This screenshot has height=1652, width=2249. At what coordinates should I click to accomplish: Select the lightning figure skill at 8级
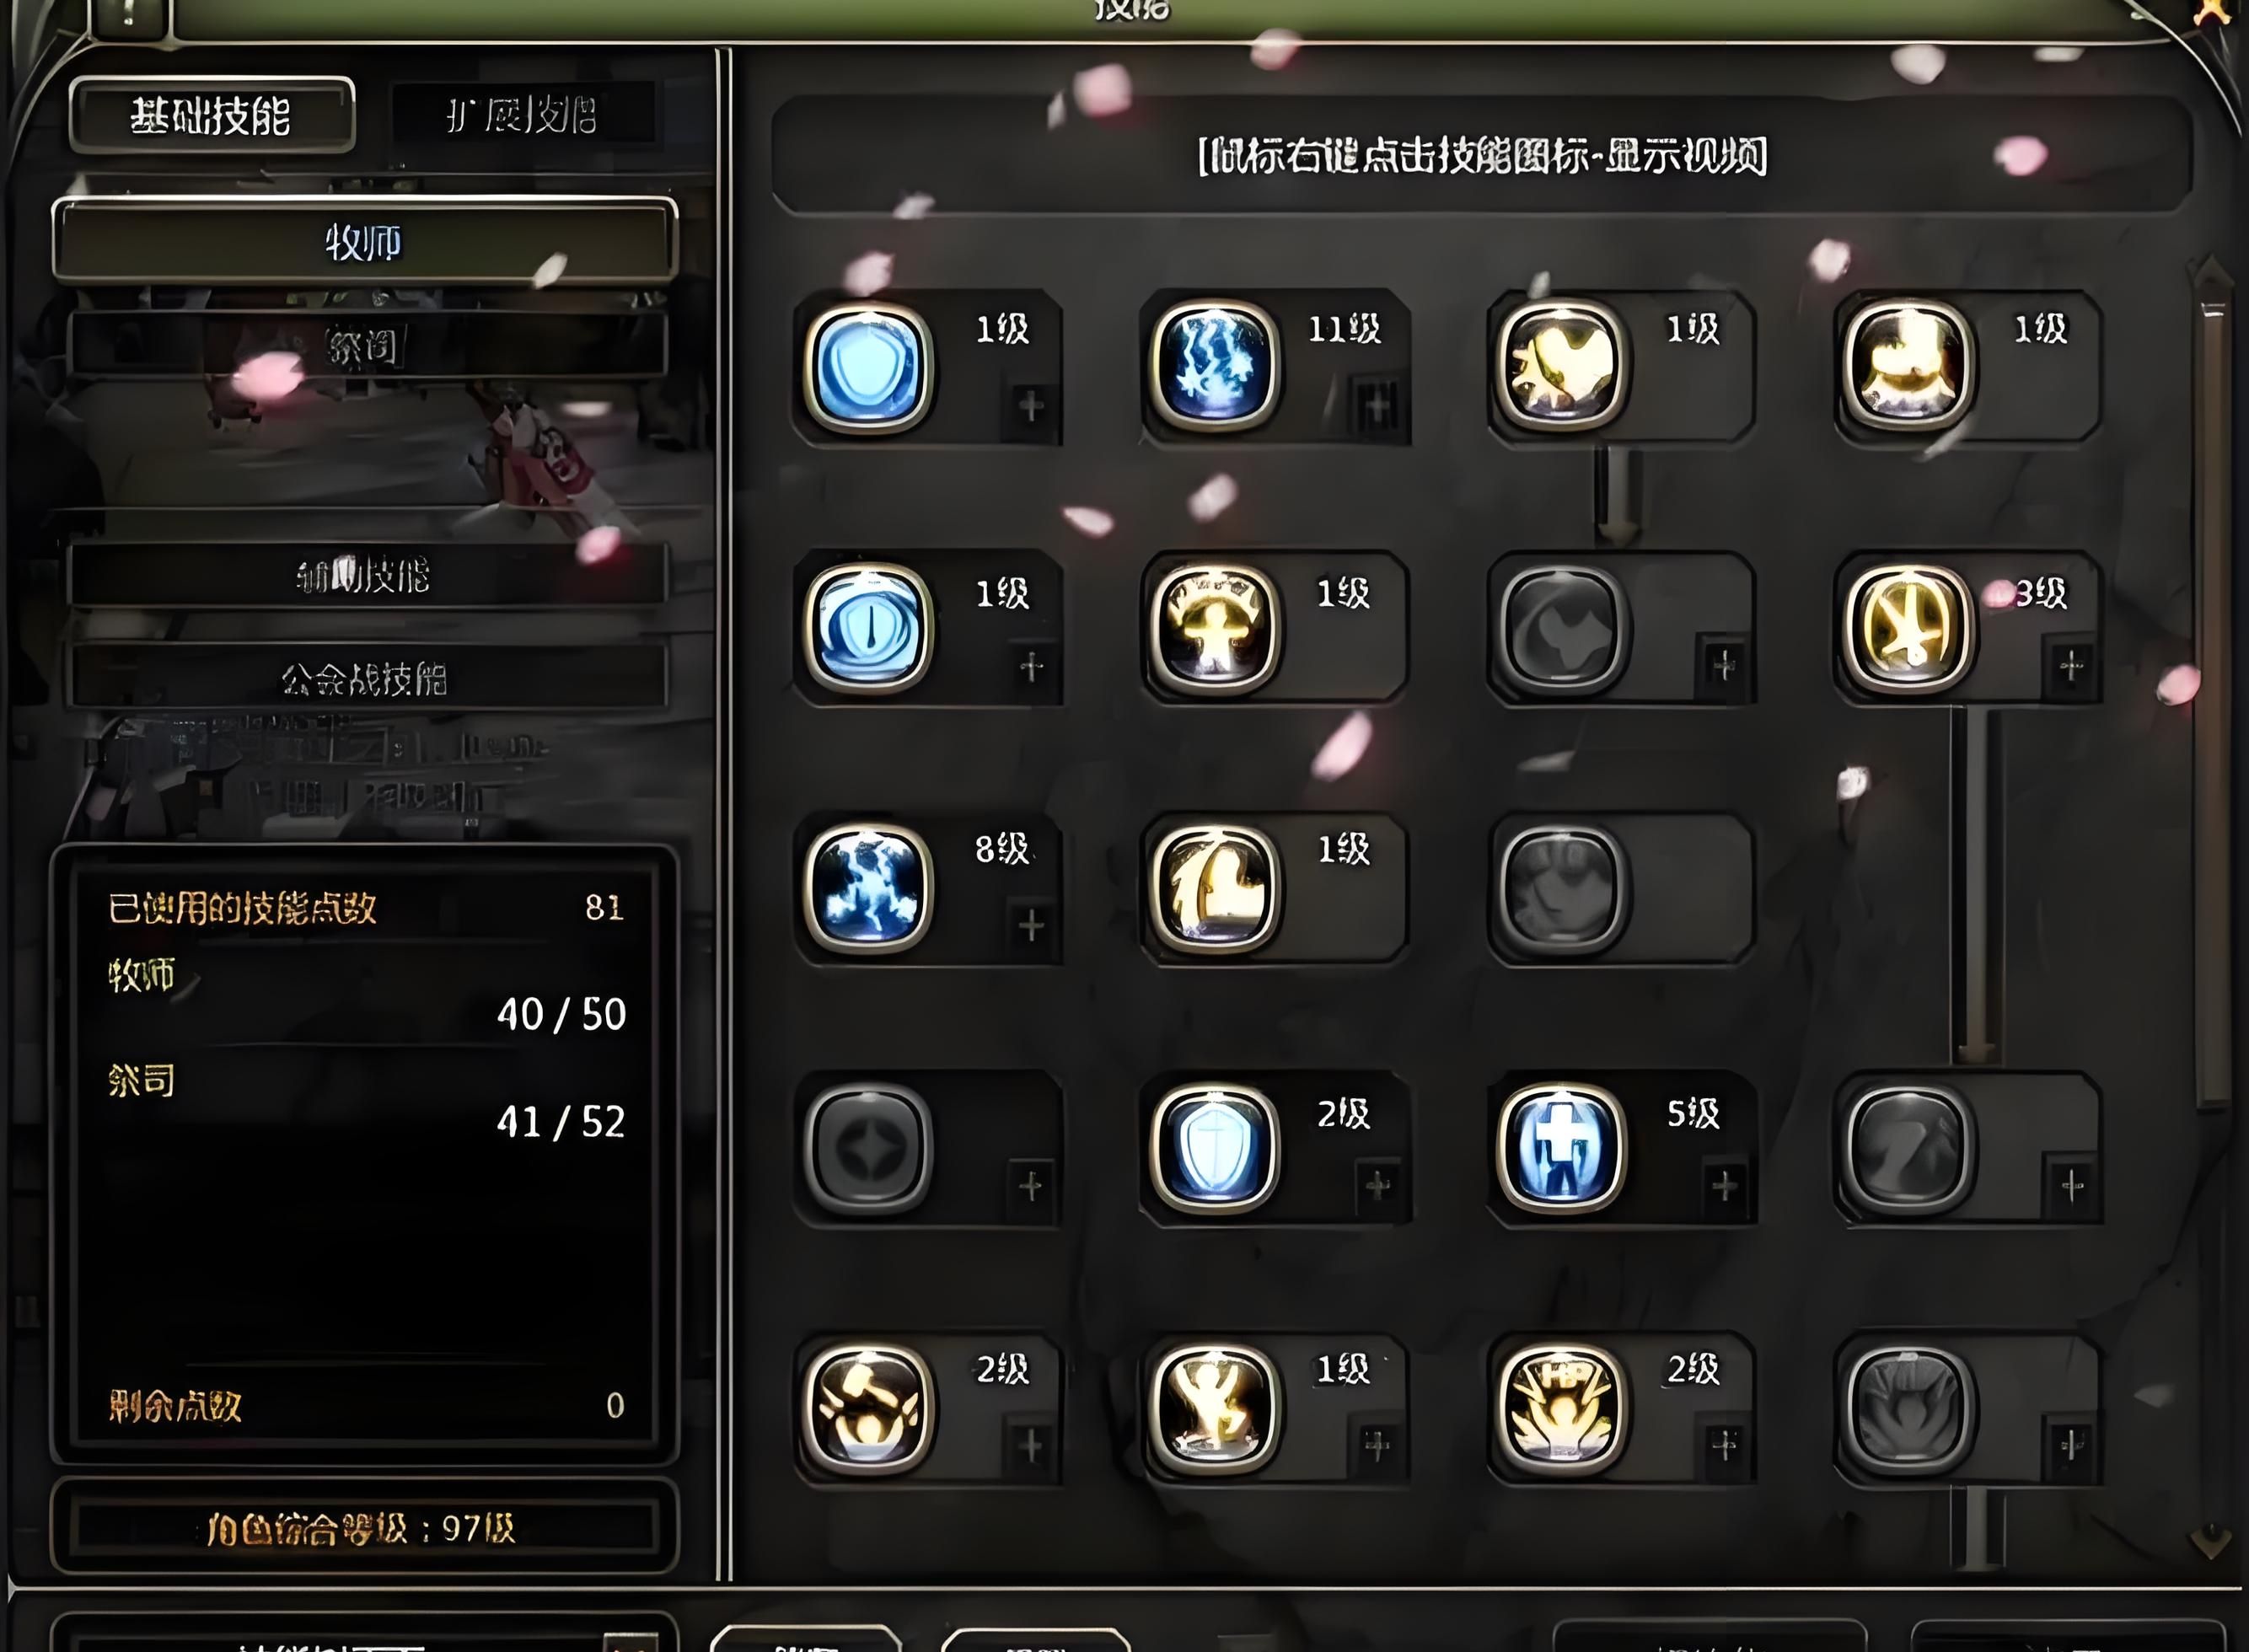[868, 888]
